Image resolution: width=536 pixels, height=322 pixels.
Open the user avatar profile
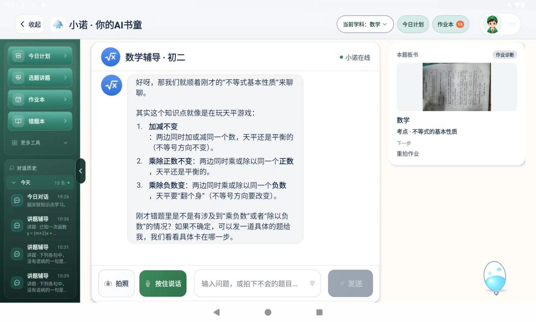pyautogui.click(x=492, y=24)
